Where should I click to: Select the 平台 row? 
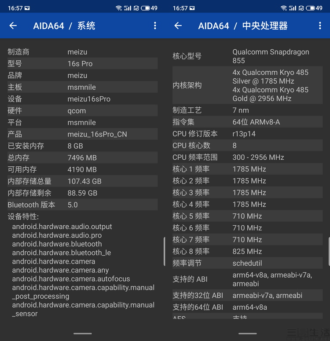tap(83, 122)
